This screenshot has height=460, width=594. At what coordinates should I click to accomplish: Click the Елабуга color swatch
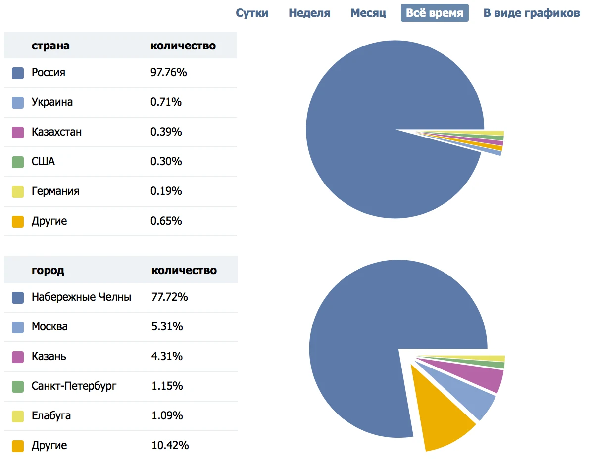(x=18, y=416)
